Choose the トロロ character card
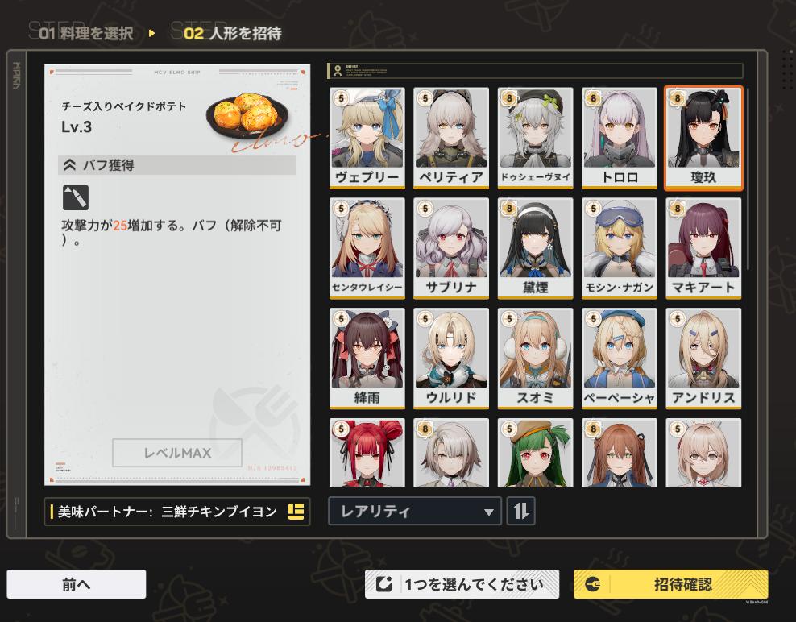The height and width of the screenshot is (622, 796). pyautogui.click(x=619, y=138)
